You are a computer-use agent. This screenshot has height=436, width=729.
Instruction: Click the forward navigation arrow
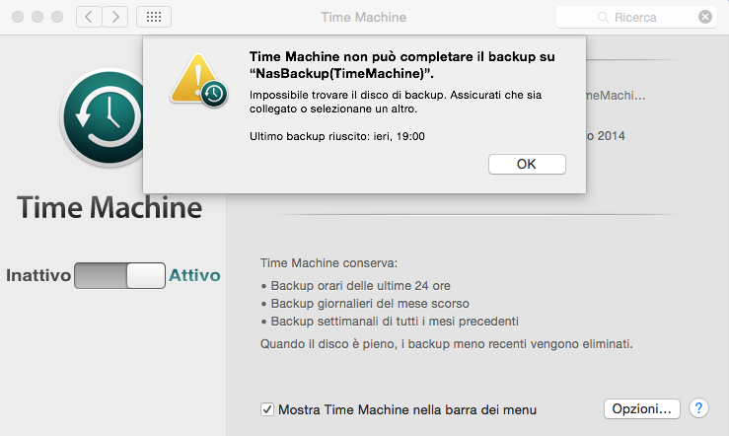point(115,18)
